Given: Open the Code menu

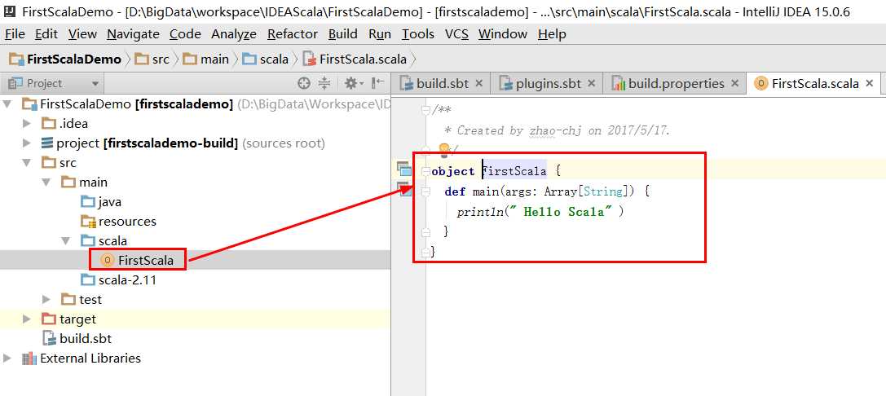Looking at the screenshot, I should pos(185,34).
